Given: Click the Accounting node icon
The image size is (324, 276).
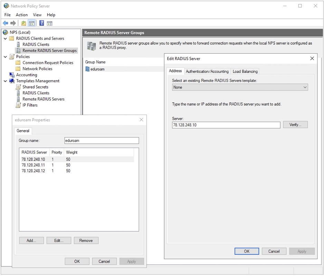Looking at the screenshot, I should [x=12, y=75].
